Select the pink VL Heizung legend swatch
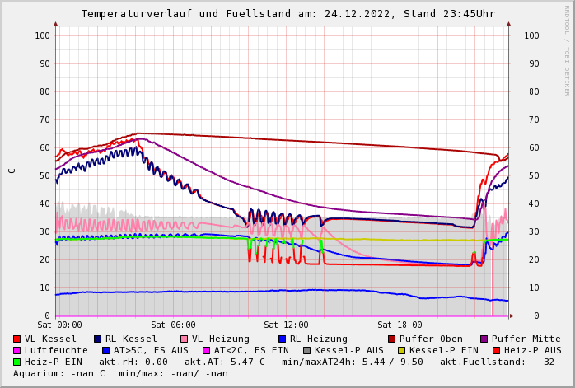Image resolution: width=575 pixels, height=388 pixels. tap(184, 339)
